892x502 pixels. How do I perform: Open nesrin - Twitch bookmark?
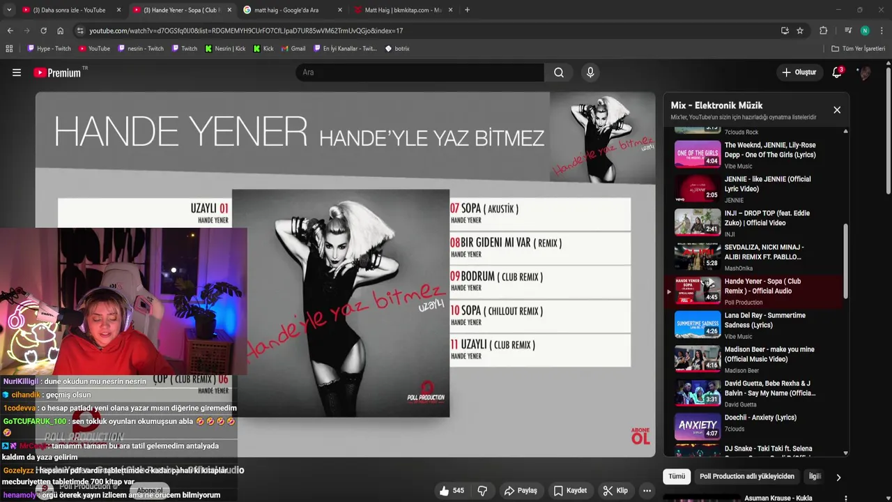point(141,49)
